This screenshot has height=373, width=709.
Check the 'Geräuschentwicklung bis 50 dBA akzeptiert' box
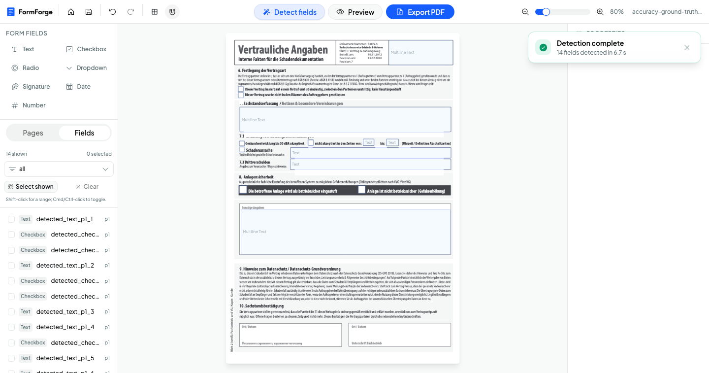(x=242, y=143)
